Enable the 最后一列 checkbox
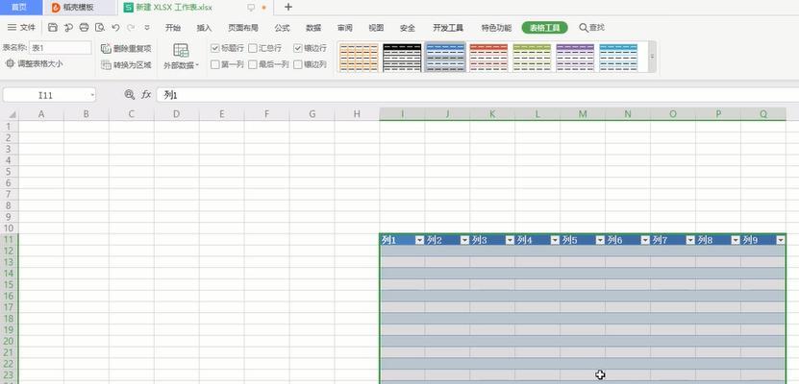The height and width of the screenshot is (384, 799). pos(253,64)
